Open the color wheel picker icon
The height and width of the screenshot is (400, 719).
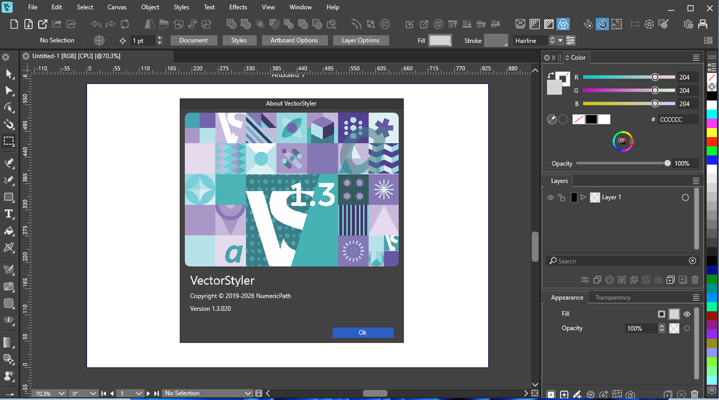coord(622,141)
